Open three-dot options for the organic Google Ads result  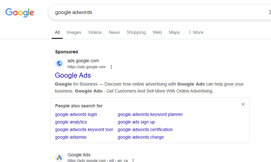pyautogui.click(x=133, y=160)
